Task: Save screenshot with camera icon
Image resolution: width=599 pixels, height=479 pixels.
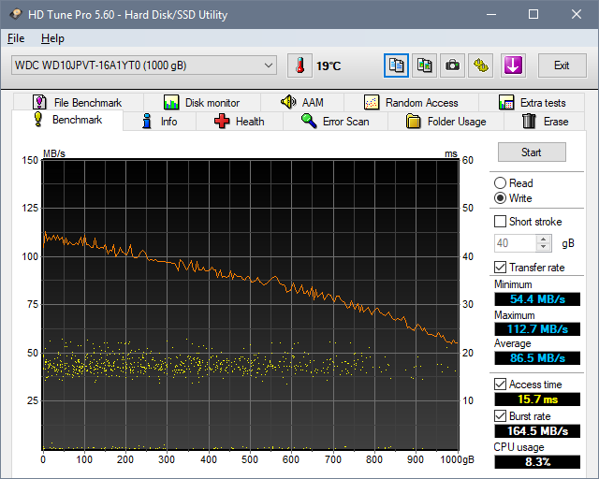Action: pyautogui.click(x=453, y=65)
